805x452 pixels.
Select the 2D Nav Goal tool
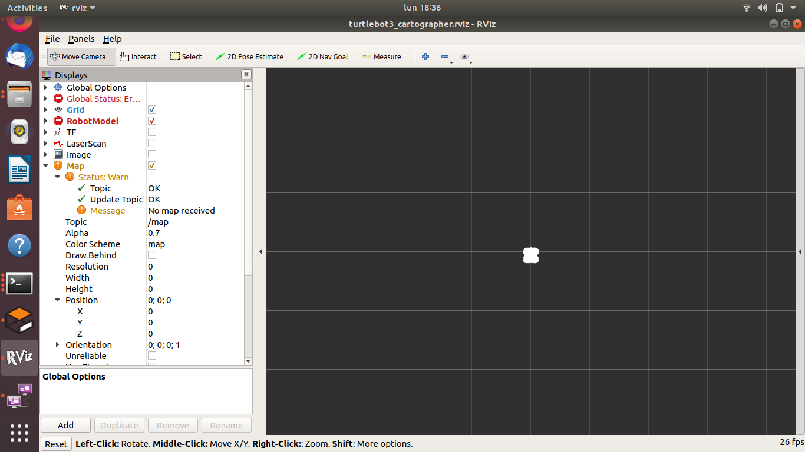click(x=322, y=56)
